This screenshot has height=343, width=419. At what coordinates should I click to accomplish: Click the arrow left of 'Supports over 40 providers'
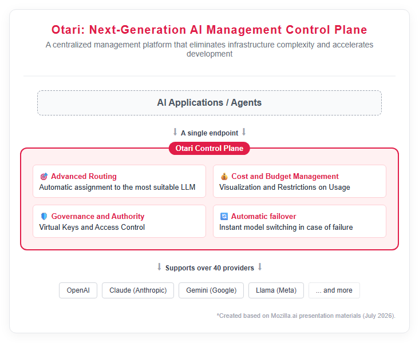159,267
